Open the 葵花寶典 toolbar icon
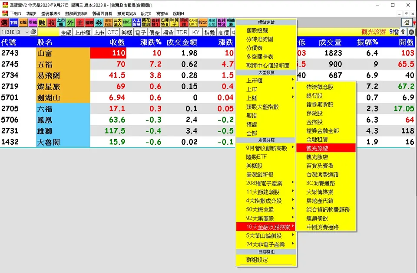 (x=146, y=23)
